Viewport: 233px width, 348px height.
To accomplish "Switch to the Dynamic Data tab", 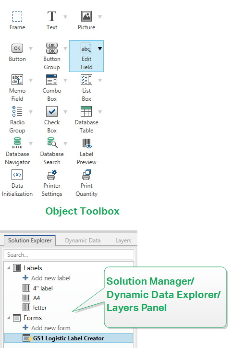I will pos(83,240).
